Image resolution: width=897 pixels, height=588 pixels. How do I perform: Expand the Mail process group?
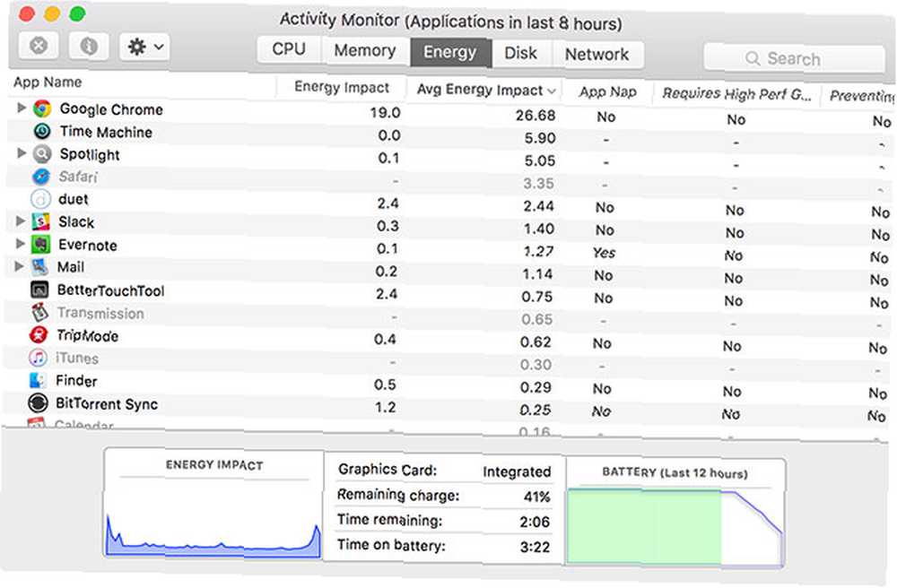click(x=20, y=265)
